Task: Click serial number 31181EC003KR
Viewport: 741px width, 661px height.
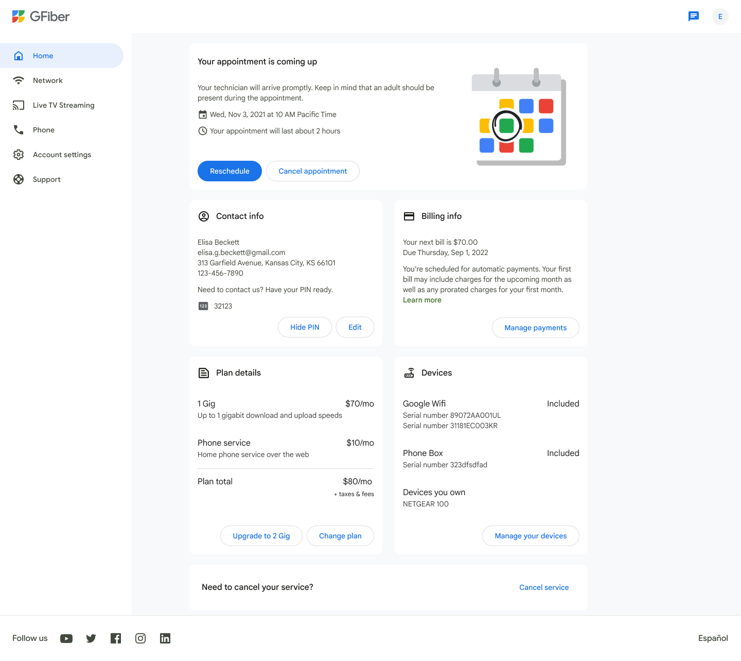Action: [450, 426]
